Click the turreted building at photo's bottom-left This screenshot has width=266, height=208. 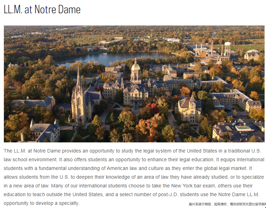tap(45, 130)
